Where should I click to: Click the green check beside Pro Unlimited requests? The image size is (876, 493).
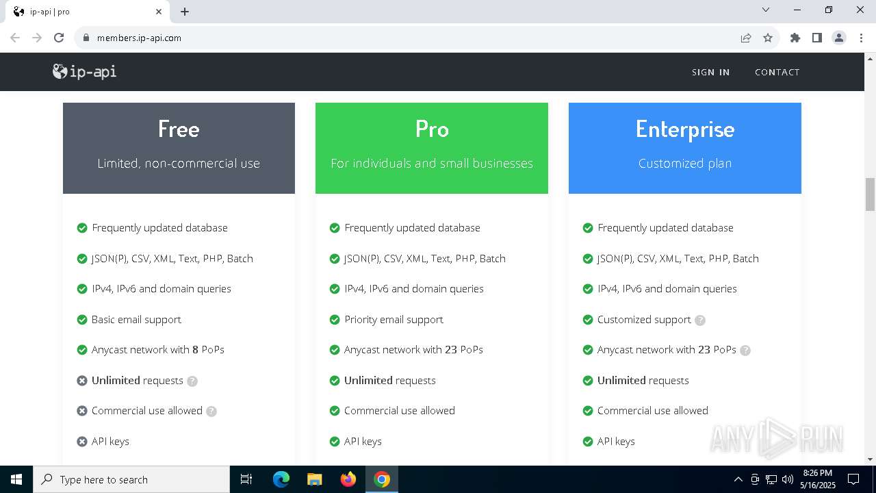(335, 381)
